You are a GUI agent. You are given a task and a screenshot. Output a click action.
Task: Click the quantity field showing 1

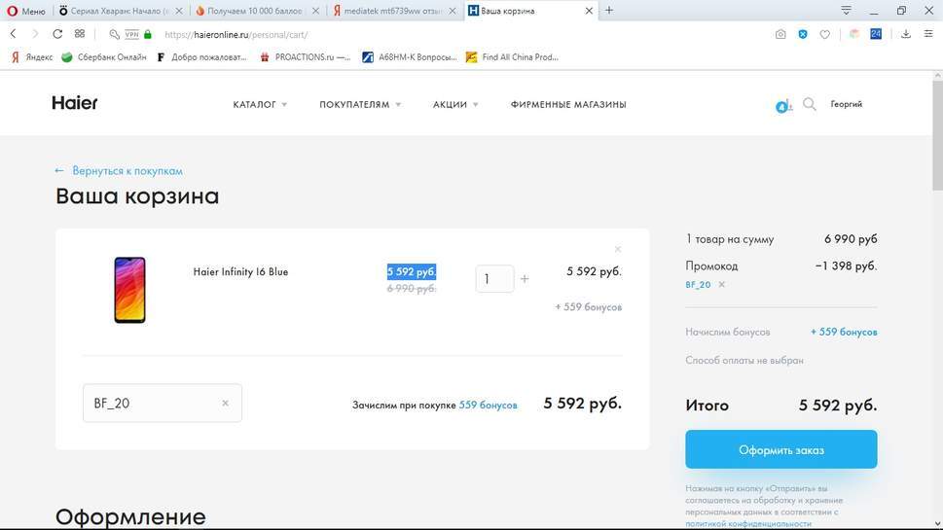click(494, 279)
